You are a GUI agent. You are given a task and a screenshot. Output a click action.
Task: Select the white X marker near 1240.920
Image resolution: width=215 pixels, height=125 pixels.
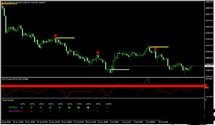[x=187, y=69]
